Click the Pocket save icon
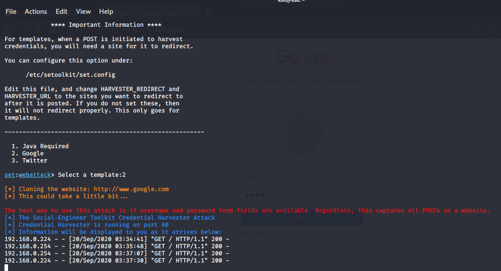Viewport: 501px width, 271px height. tap(478, 29)
